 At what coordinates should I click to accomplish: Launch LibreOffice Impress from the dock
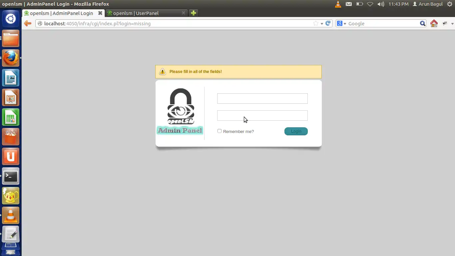11,97
